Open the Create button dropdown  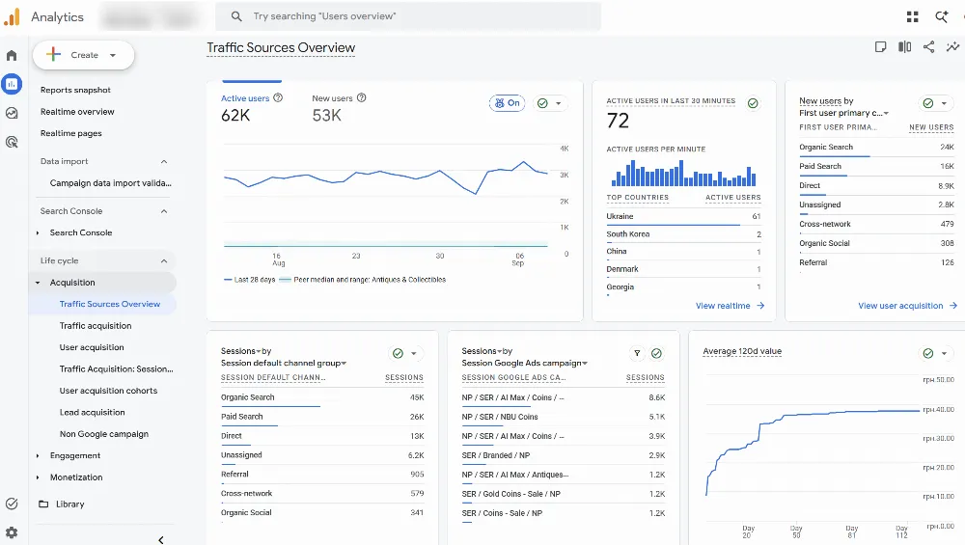click(113, 55)
